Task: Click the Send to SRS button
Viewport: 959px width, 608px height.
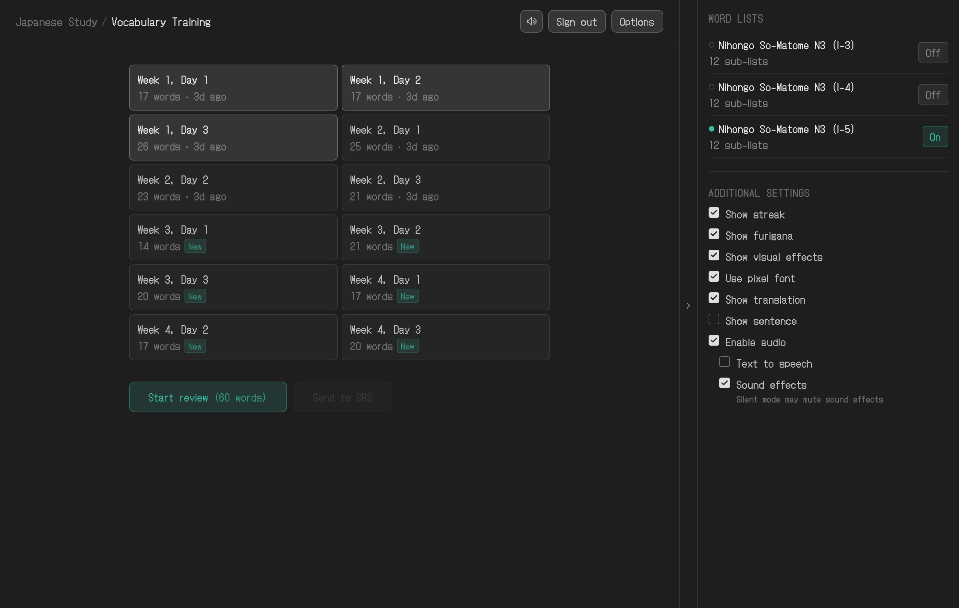Action: tap(343, 397)
